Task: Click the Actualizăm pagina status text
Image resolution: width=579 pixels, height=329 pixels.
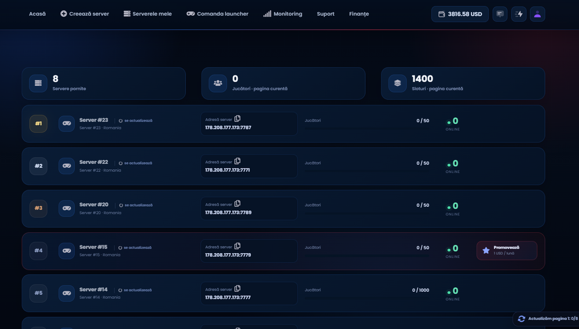Action: pos(553,319)
